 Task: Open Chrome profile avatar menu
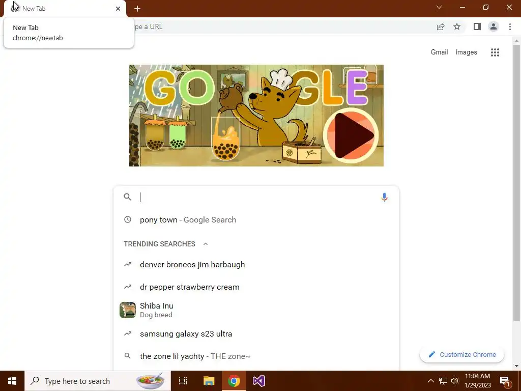(x=494, y=26)
